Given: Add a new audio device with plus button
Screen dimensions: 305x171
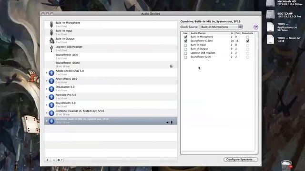Looking at the screenshot, I should tap(48, 160).
